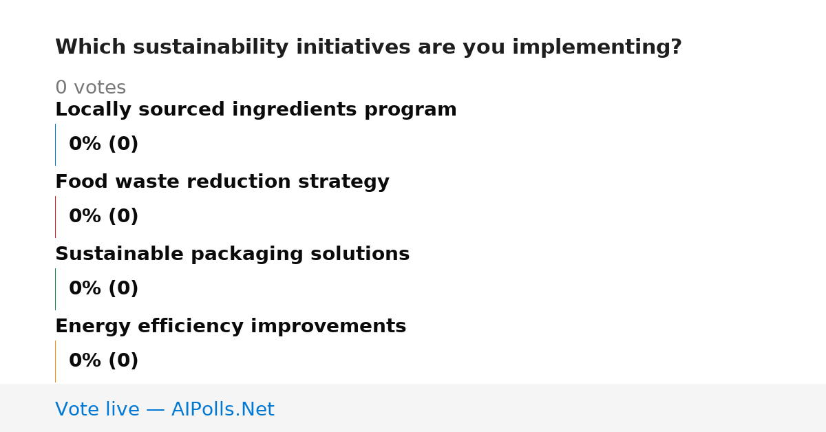This screenshot has height=432, width=826.
Task: Click the 0 votes total counter
Action: pos(90,88)
